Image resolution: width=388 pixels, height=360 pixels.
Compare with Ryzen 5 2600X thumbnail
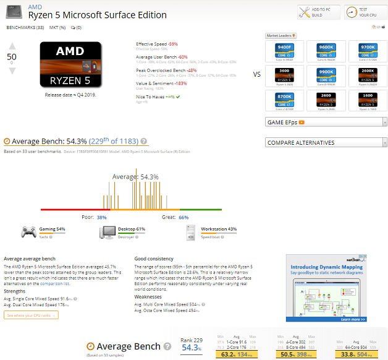click(x=368, y=76)
